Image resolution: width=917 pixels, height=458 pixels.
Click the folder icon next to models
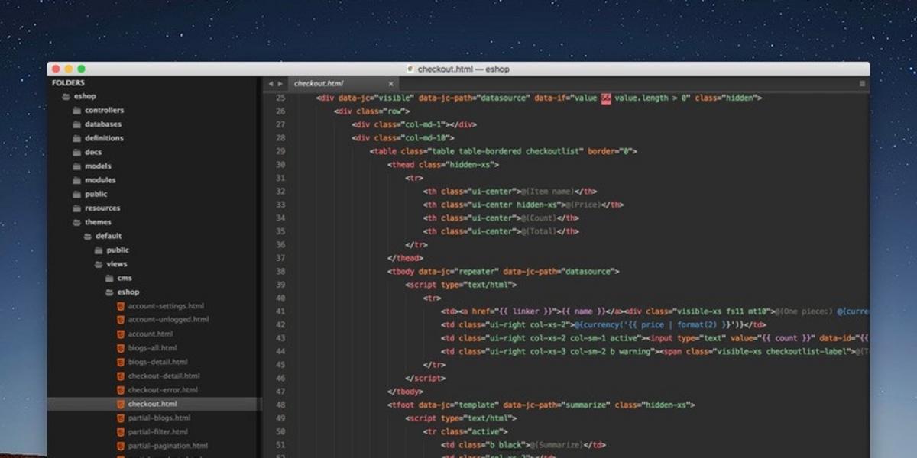point(76,166)
